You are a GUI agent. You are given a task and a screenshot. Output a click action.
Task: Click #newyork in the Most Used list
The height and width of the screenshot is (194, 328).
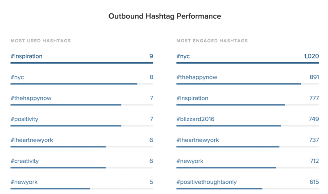click(24, 182)
